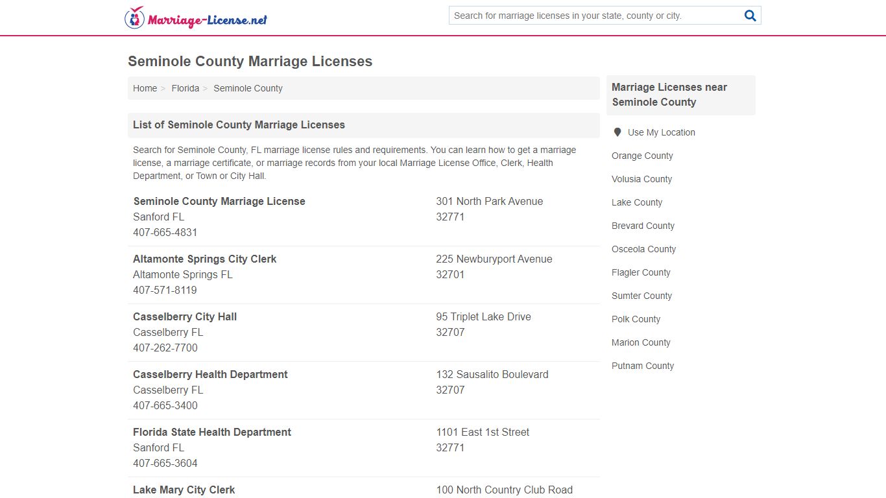Image resolution: width=886 pixels, height=498 pixels.
Task: Open Casselberry Health Department listing
Action: [210, 374]
